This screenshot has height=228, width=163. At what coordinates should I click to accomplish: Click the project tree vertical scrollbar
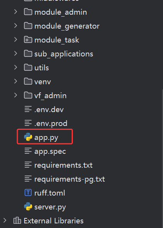coord(162,158)
